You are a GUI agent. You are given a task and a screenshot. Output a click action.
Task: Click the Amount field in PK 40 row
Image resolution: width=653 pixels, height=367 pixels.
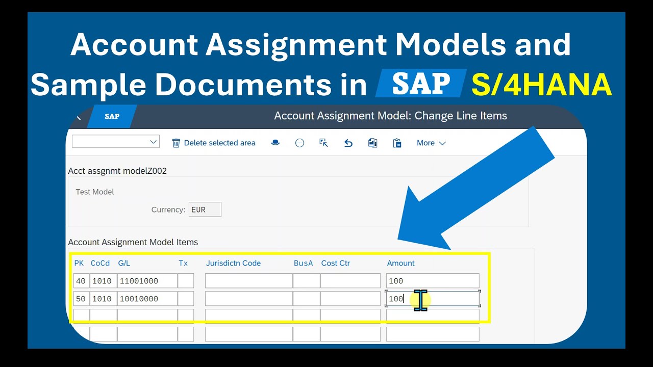tap(433, 281)
